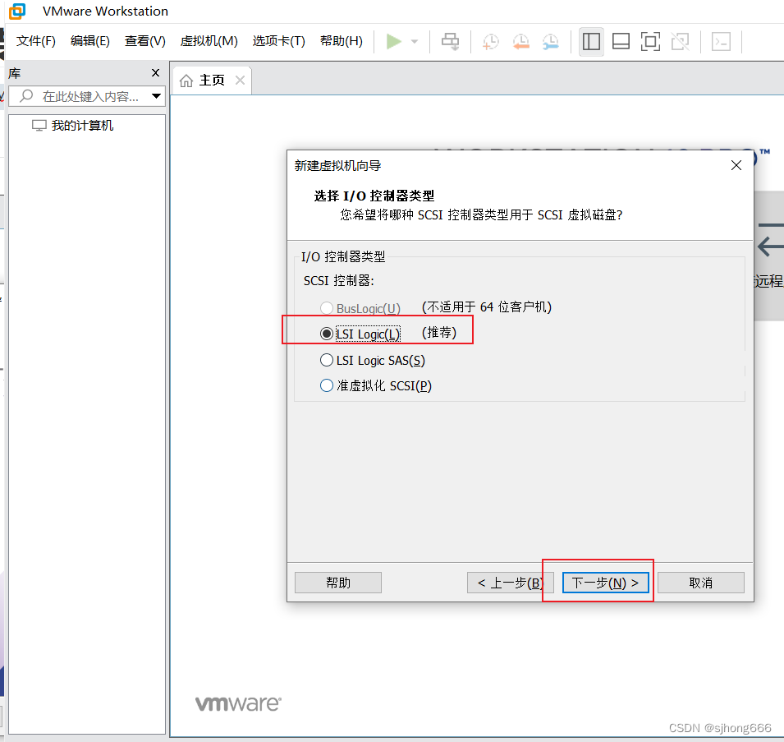Switch to the 主页 tab
The width and height of the screenshot is (784, 742).
212,80
